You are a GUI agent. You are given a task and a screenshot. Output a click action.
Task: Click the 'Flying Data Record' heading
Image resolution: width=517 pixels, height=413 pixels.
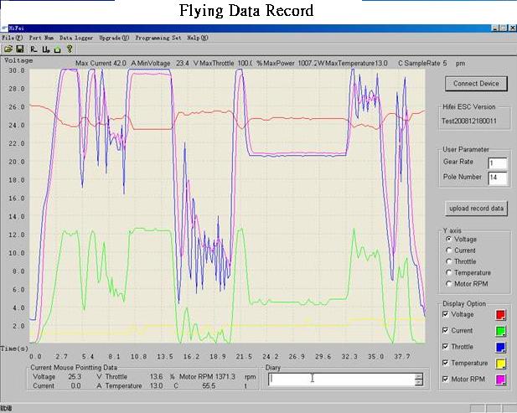246,11
